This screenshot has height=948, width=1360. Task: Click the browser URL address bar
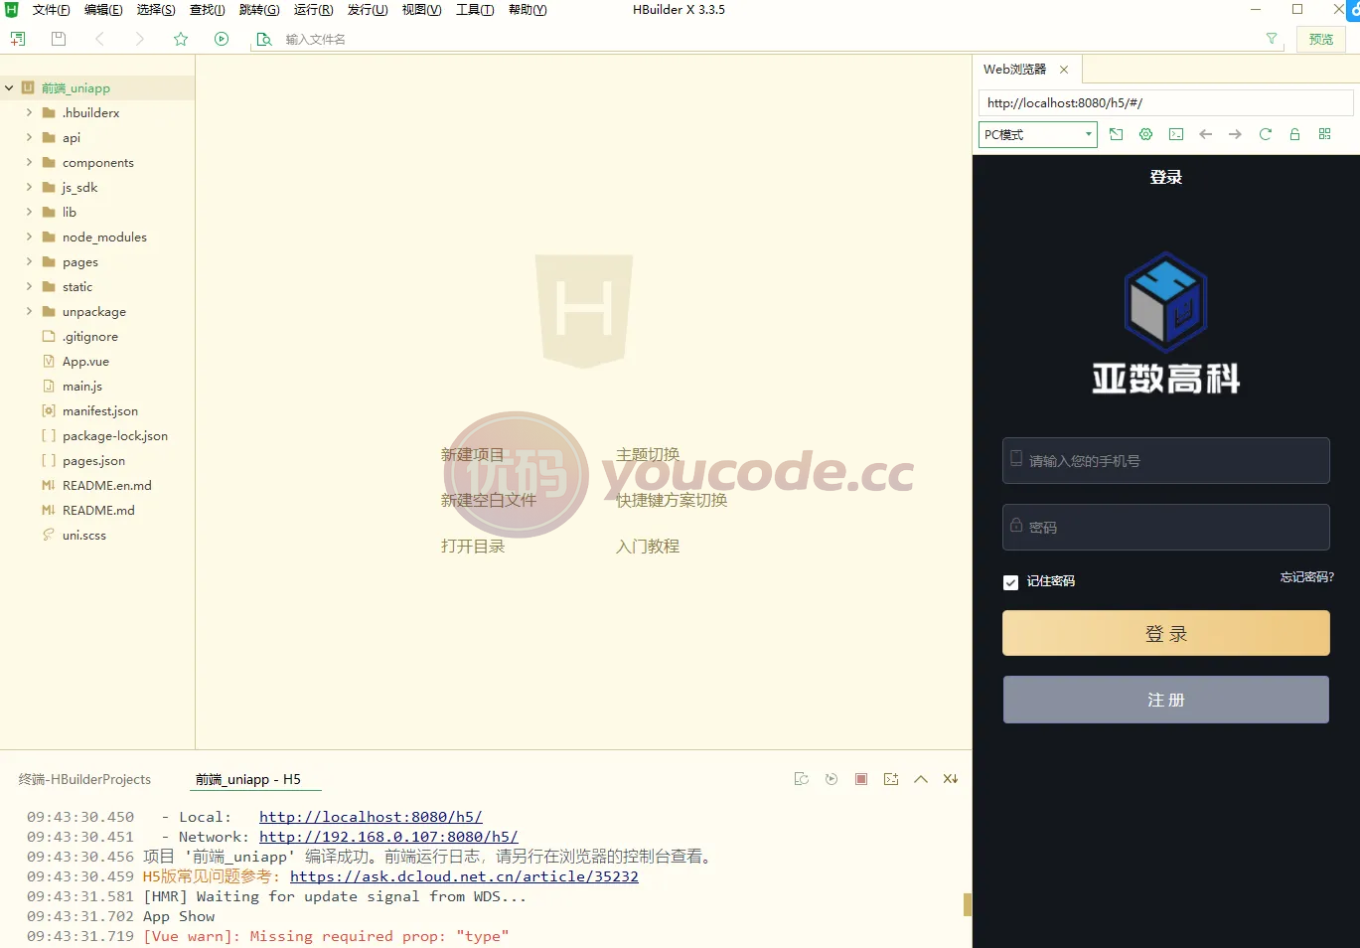tap(1166, 103)
